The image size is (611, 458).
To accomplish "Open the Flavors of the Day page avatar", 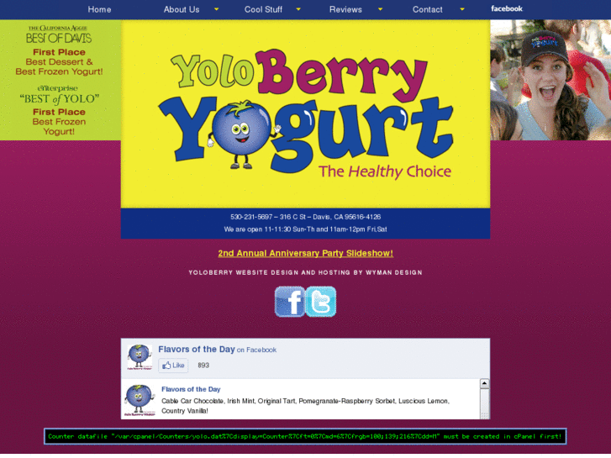I will (x=140, y=357).
